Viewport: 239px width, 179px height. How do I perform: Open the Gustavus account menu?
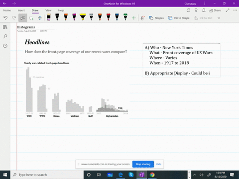tap(190, 3)
